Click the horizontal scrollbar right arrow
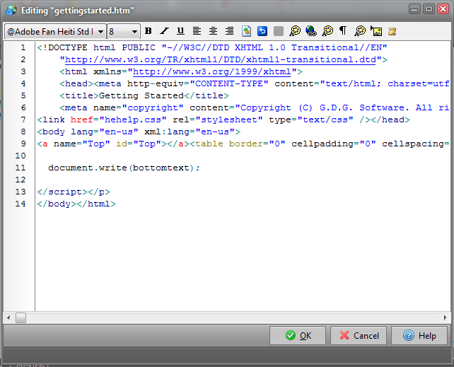This screenshot has width=454, height=367. pyautogui.click(x=445, y=318)
